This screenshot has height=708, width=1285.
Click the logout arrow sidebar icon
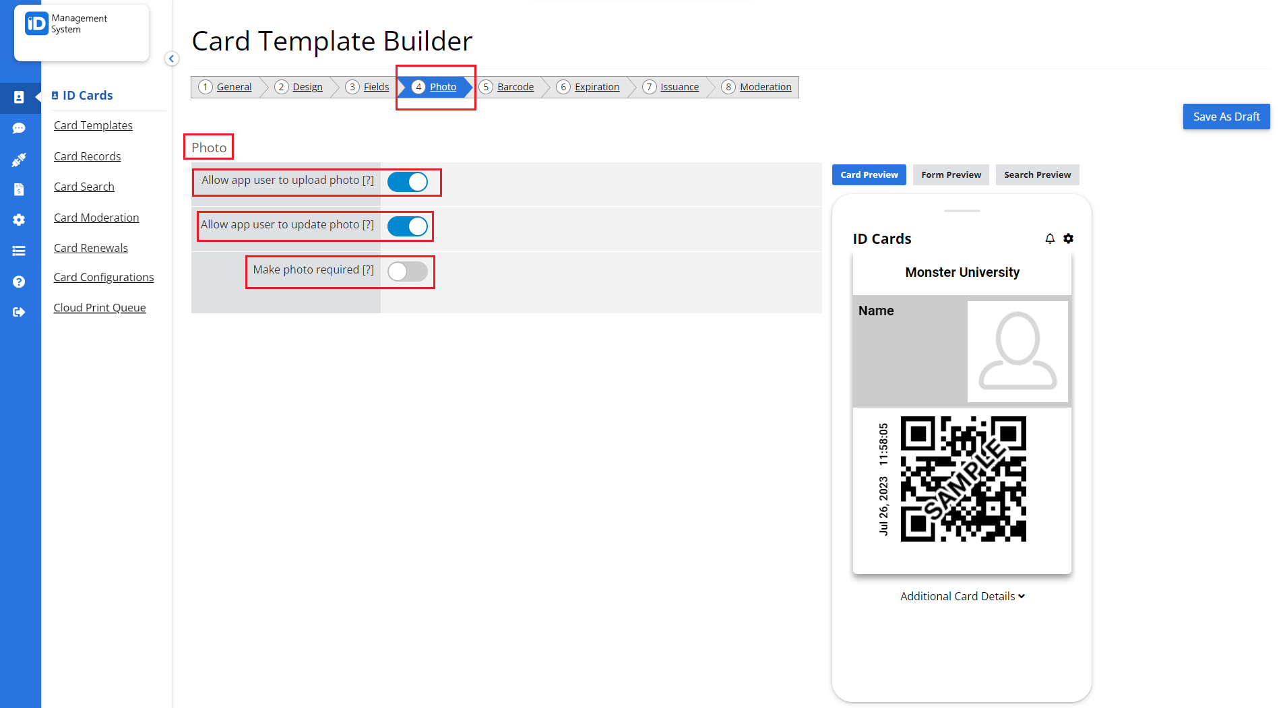click(x=19, y=312)
